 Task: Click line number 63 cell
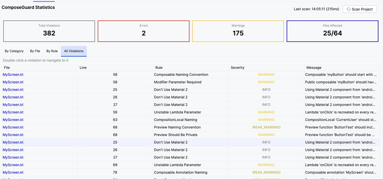[115, 120]
